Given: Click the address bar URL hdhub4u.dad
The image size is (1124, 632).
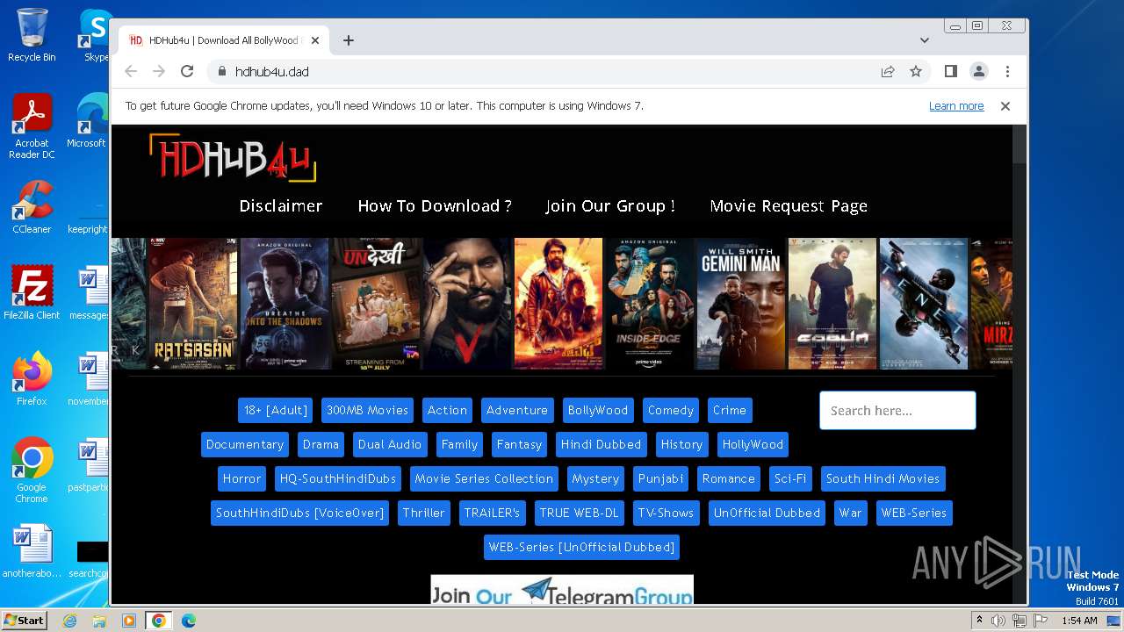Looking at the screenshot, I should tap(272, 72).
